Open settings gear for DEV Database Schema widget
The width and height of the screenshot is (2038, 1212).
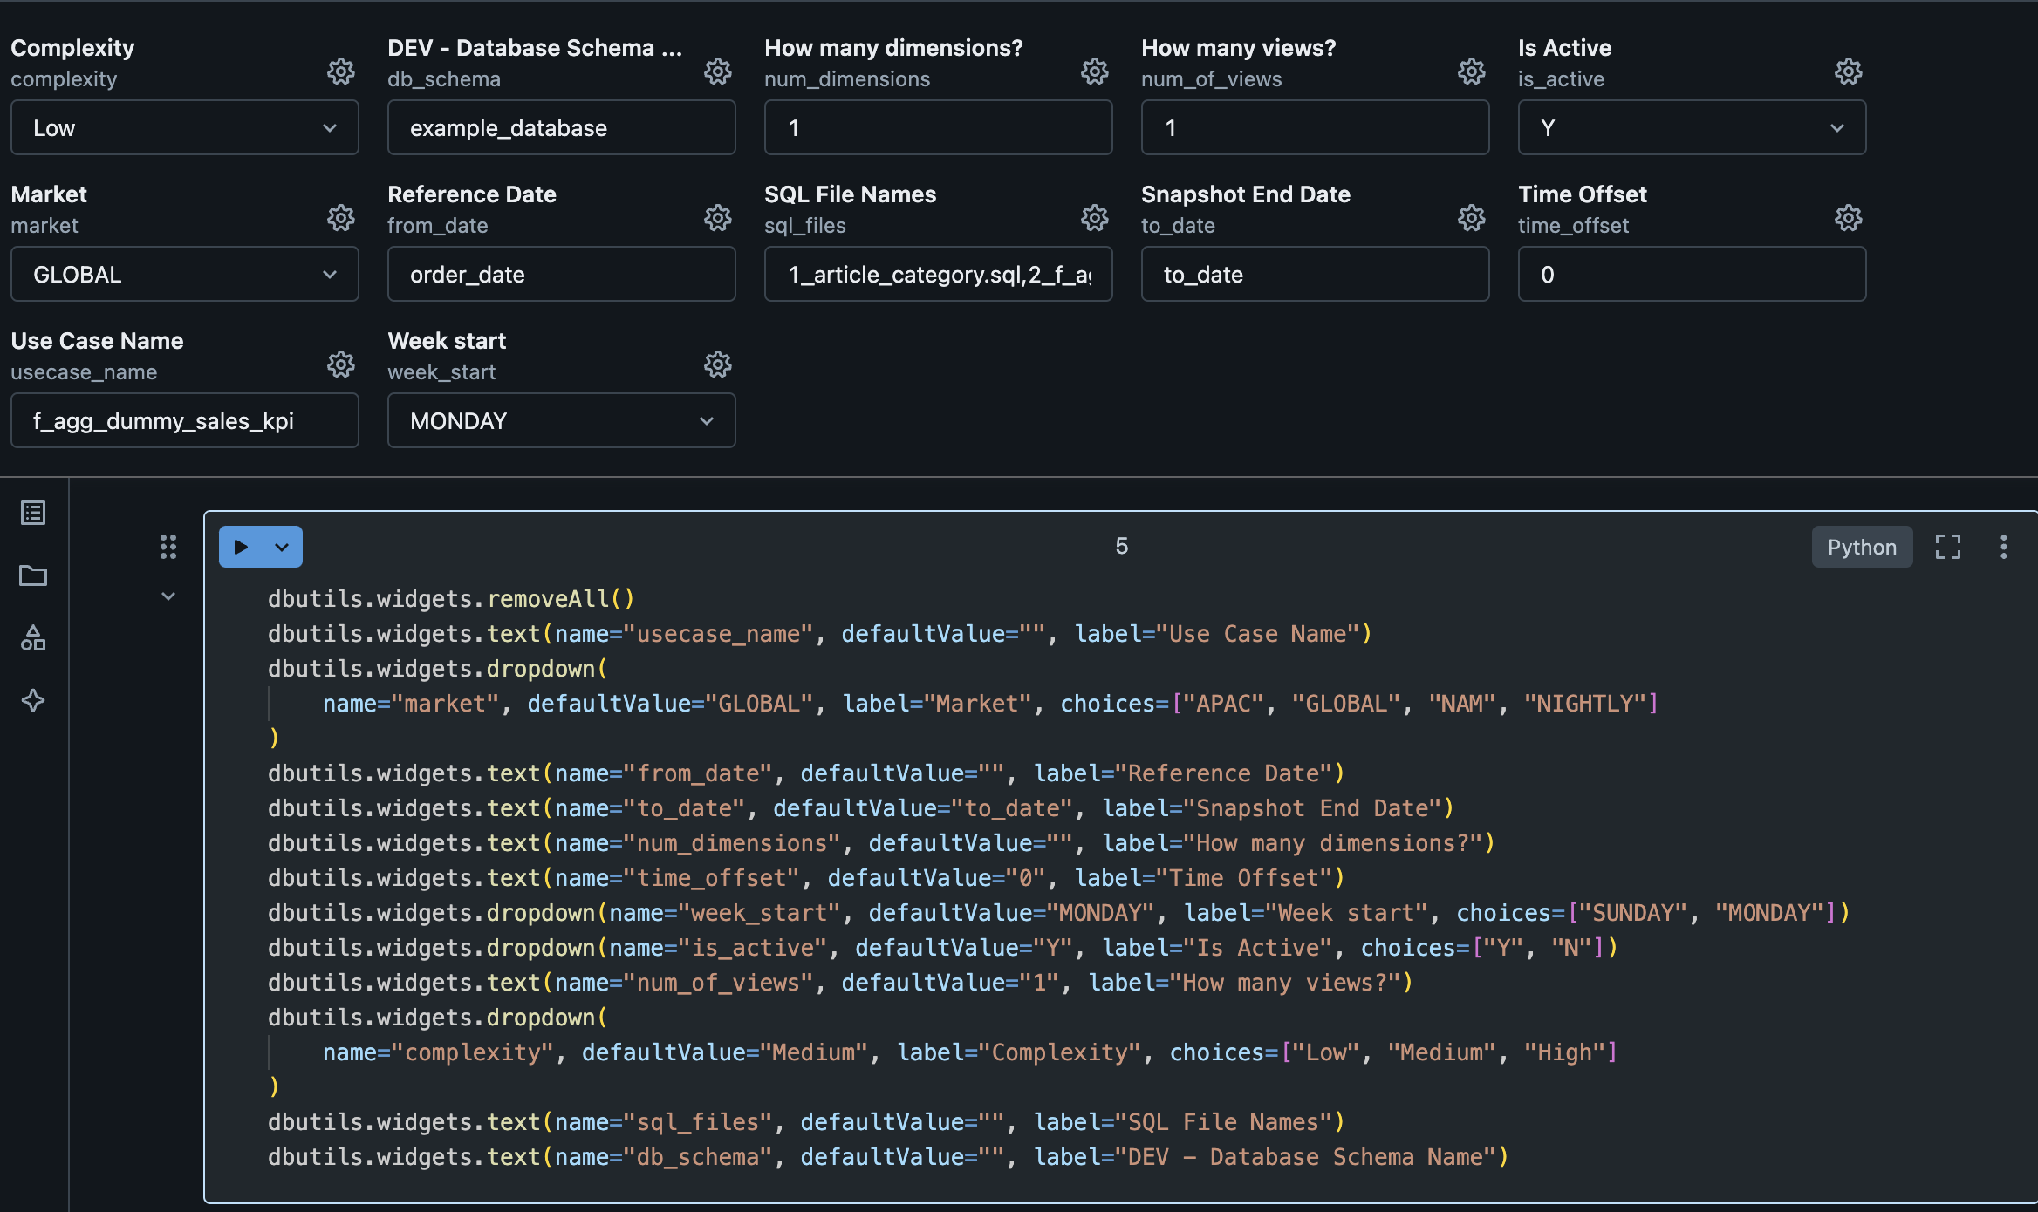717,71
